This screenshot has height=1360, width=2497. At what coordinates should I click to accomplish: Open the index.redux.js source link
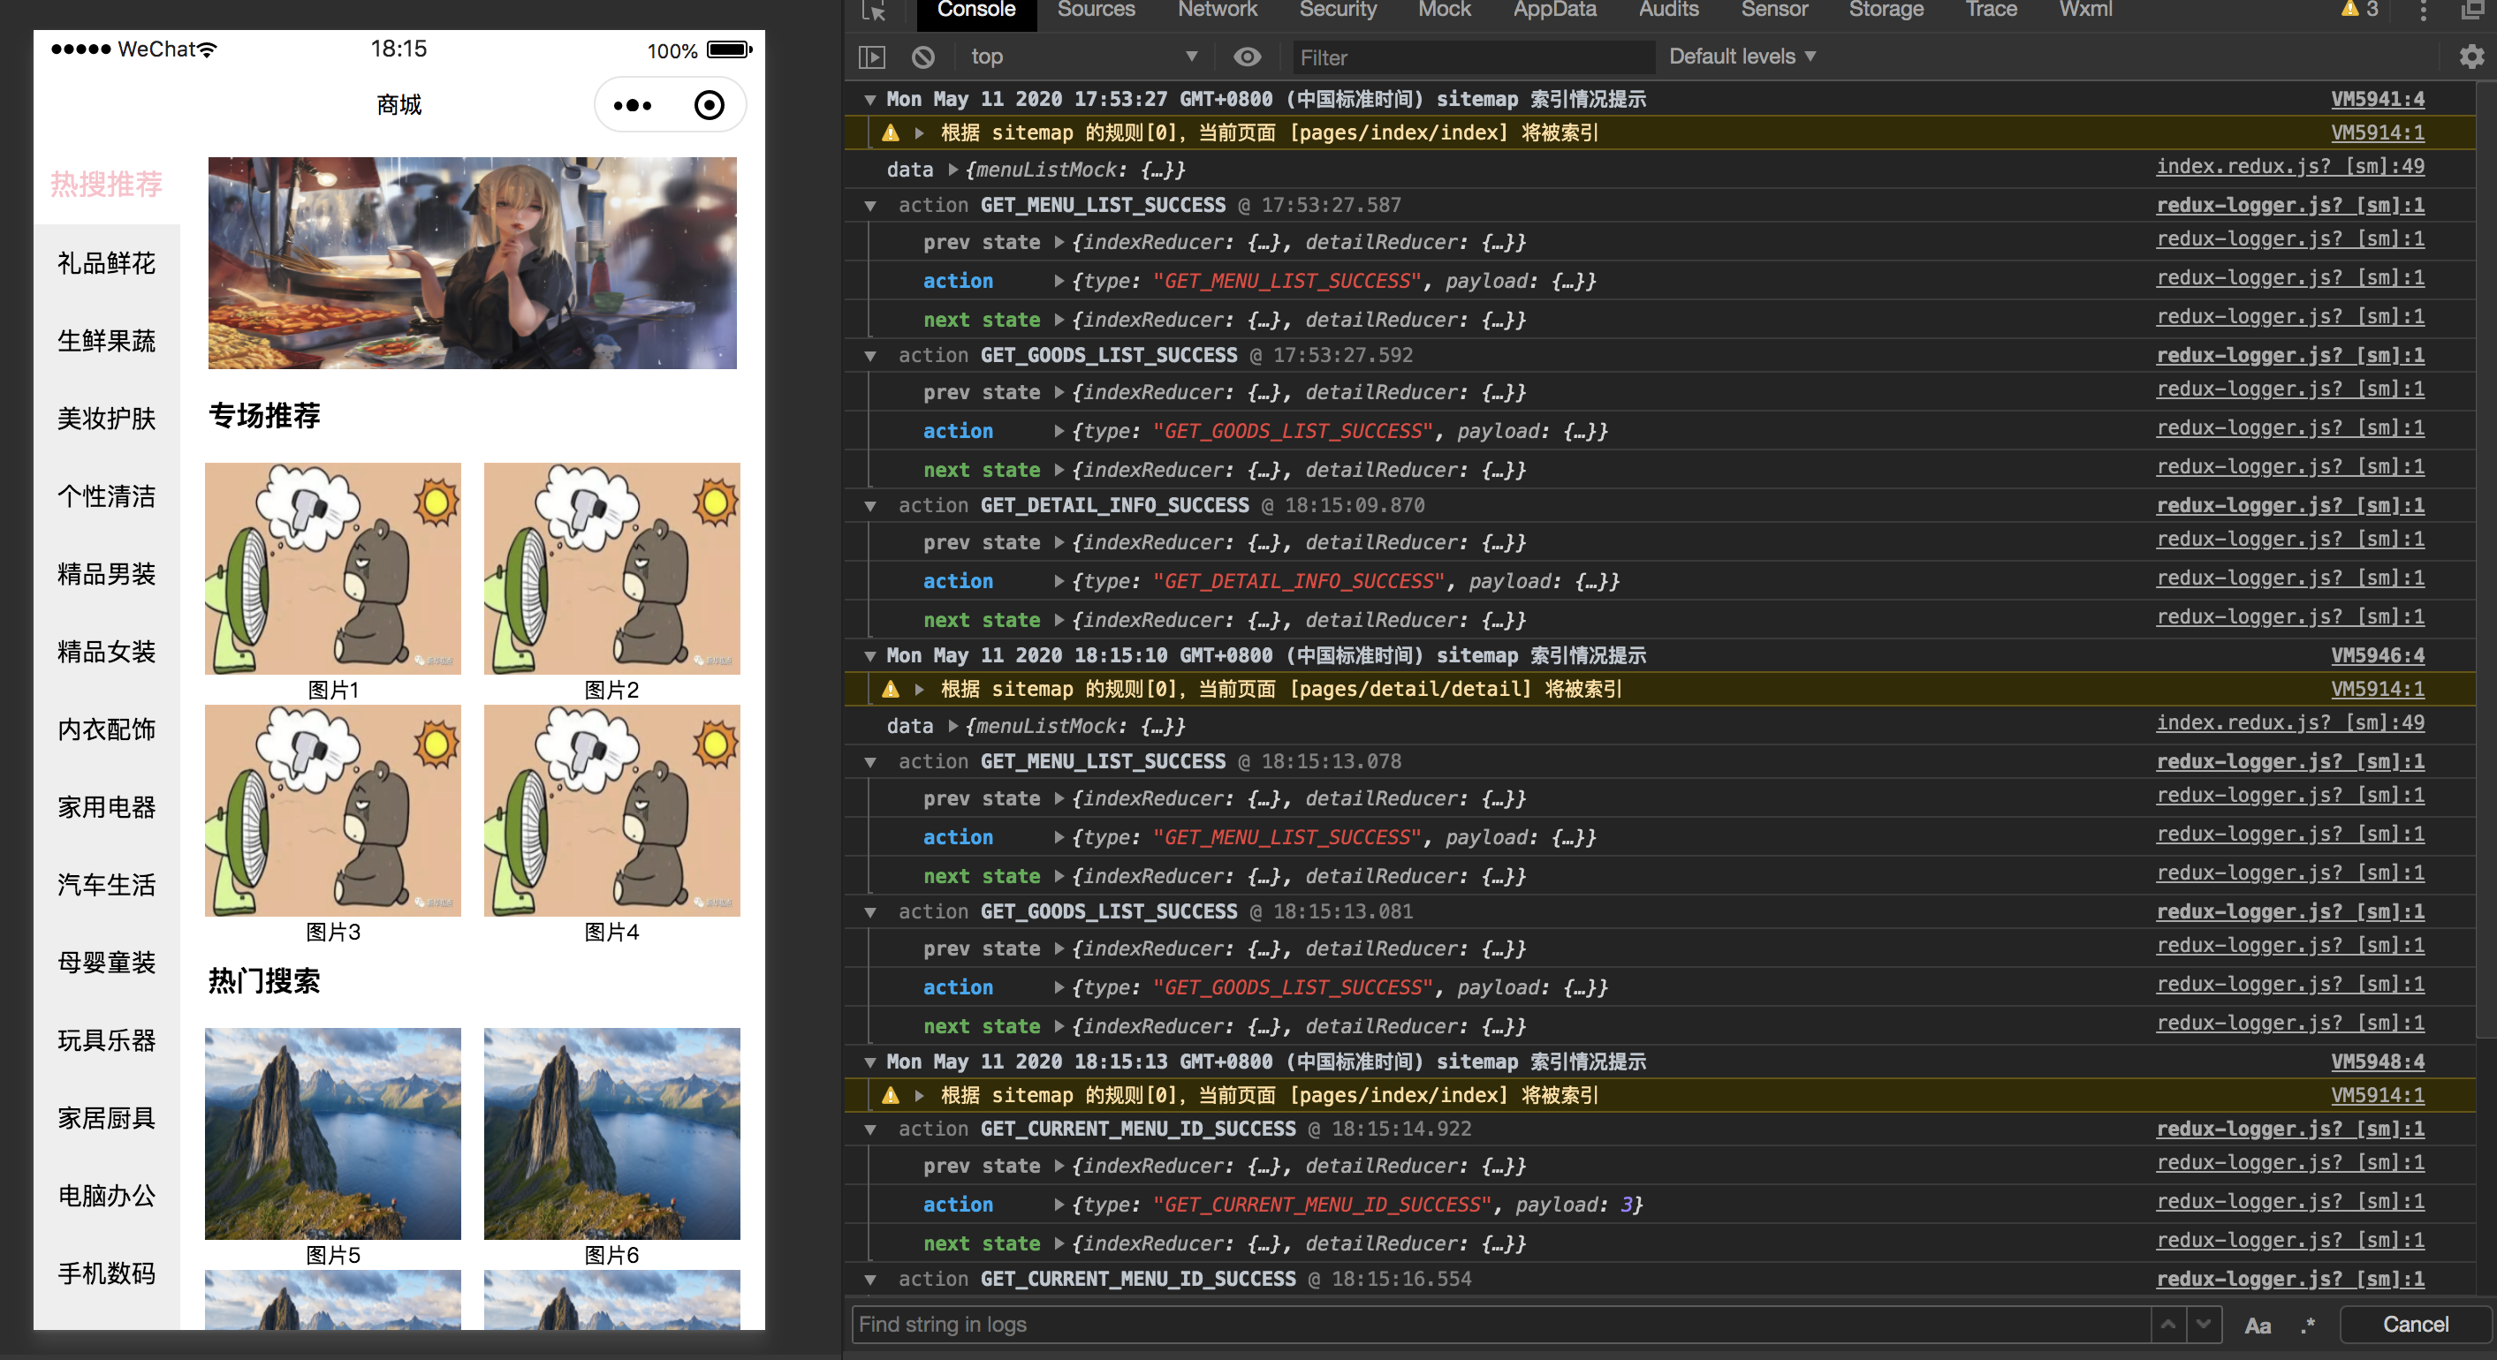2289,166
